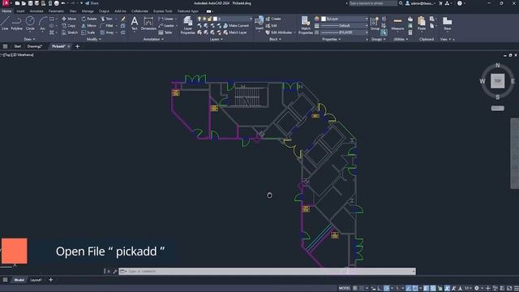The height and width of the screenshot is (292, 519).
Task: Click the Dimension tool
Action: (x=148, y=24)
